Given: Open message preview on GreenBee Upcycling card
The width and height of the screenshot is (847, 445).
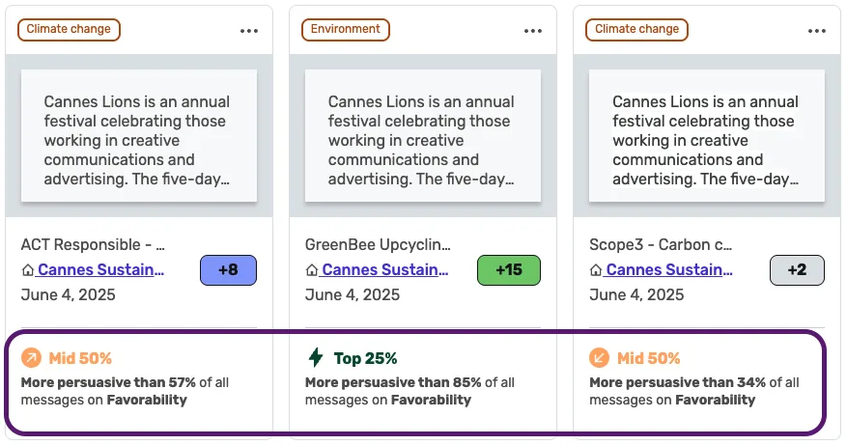Looking at the screenshot, I should (x=423, y=135).
